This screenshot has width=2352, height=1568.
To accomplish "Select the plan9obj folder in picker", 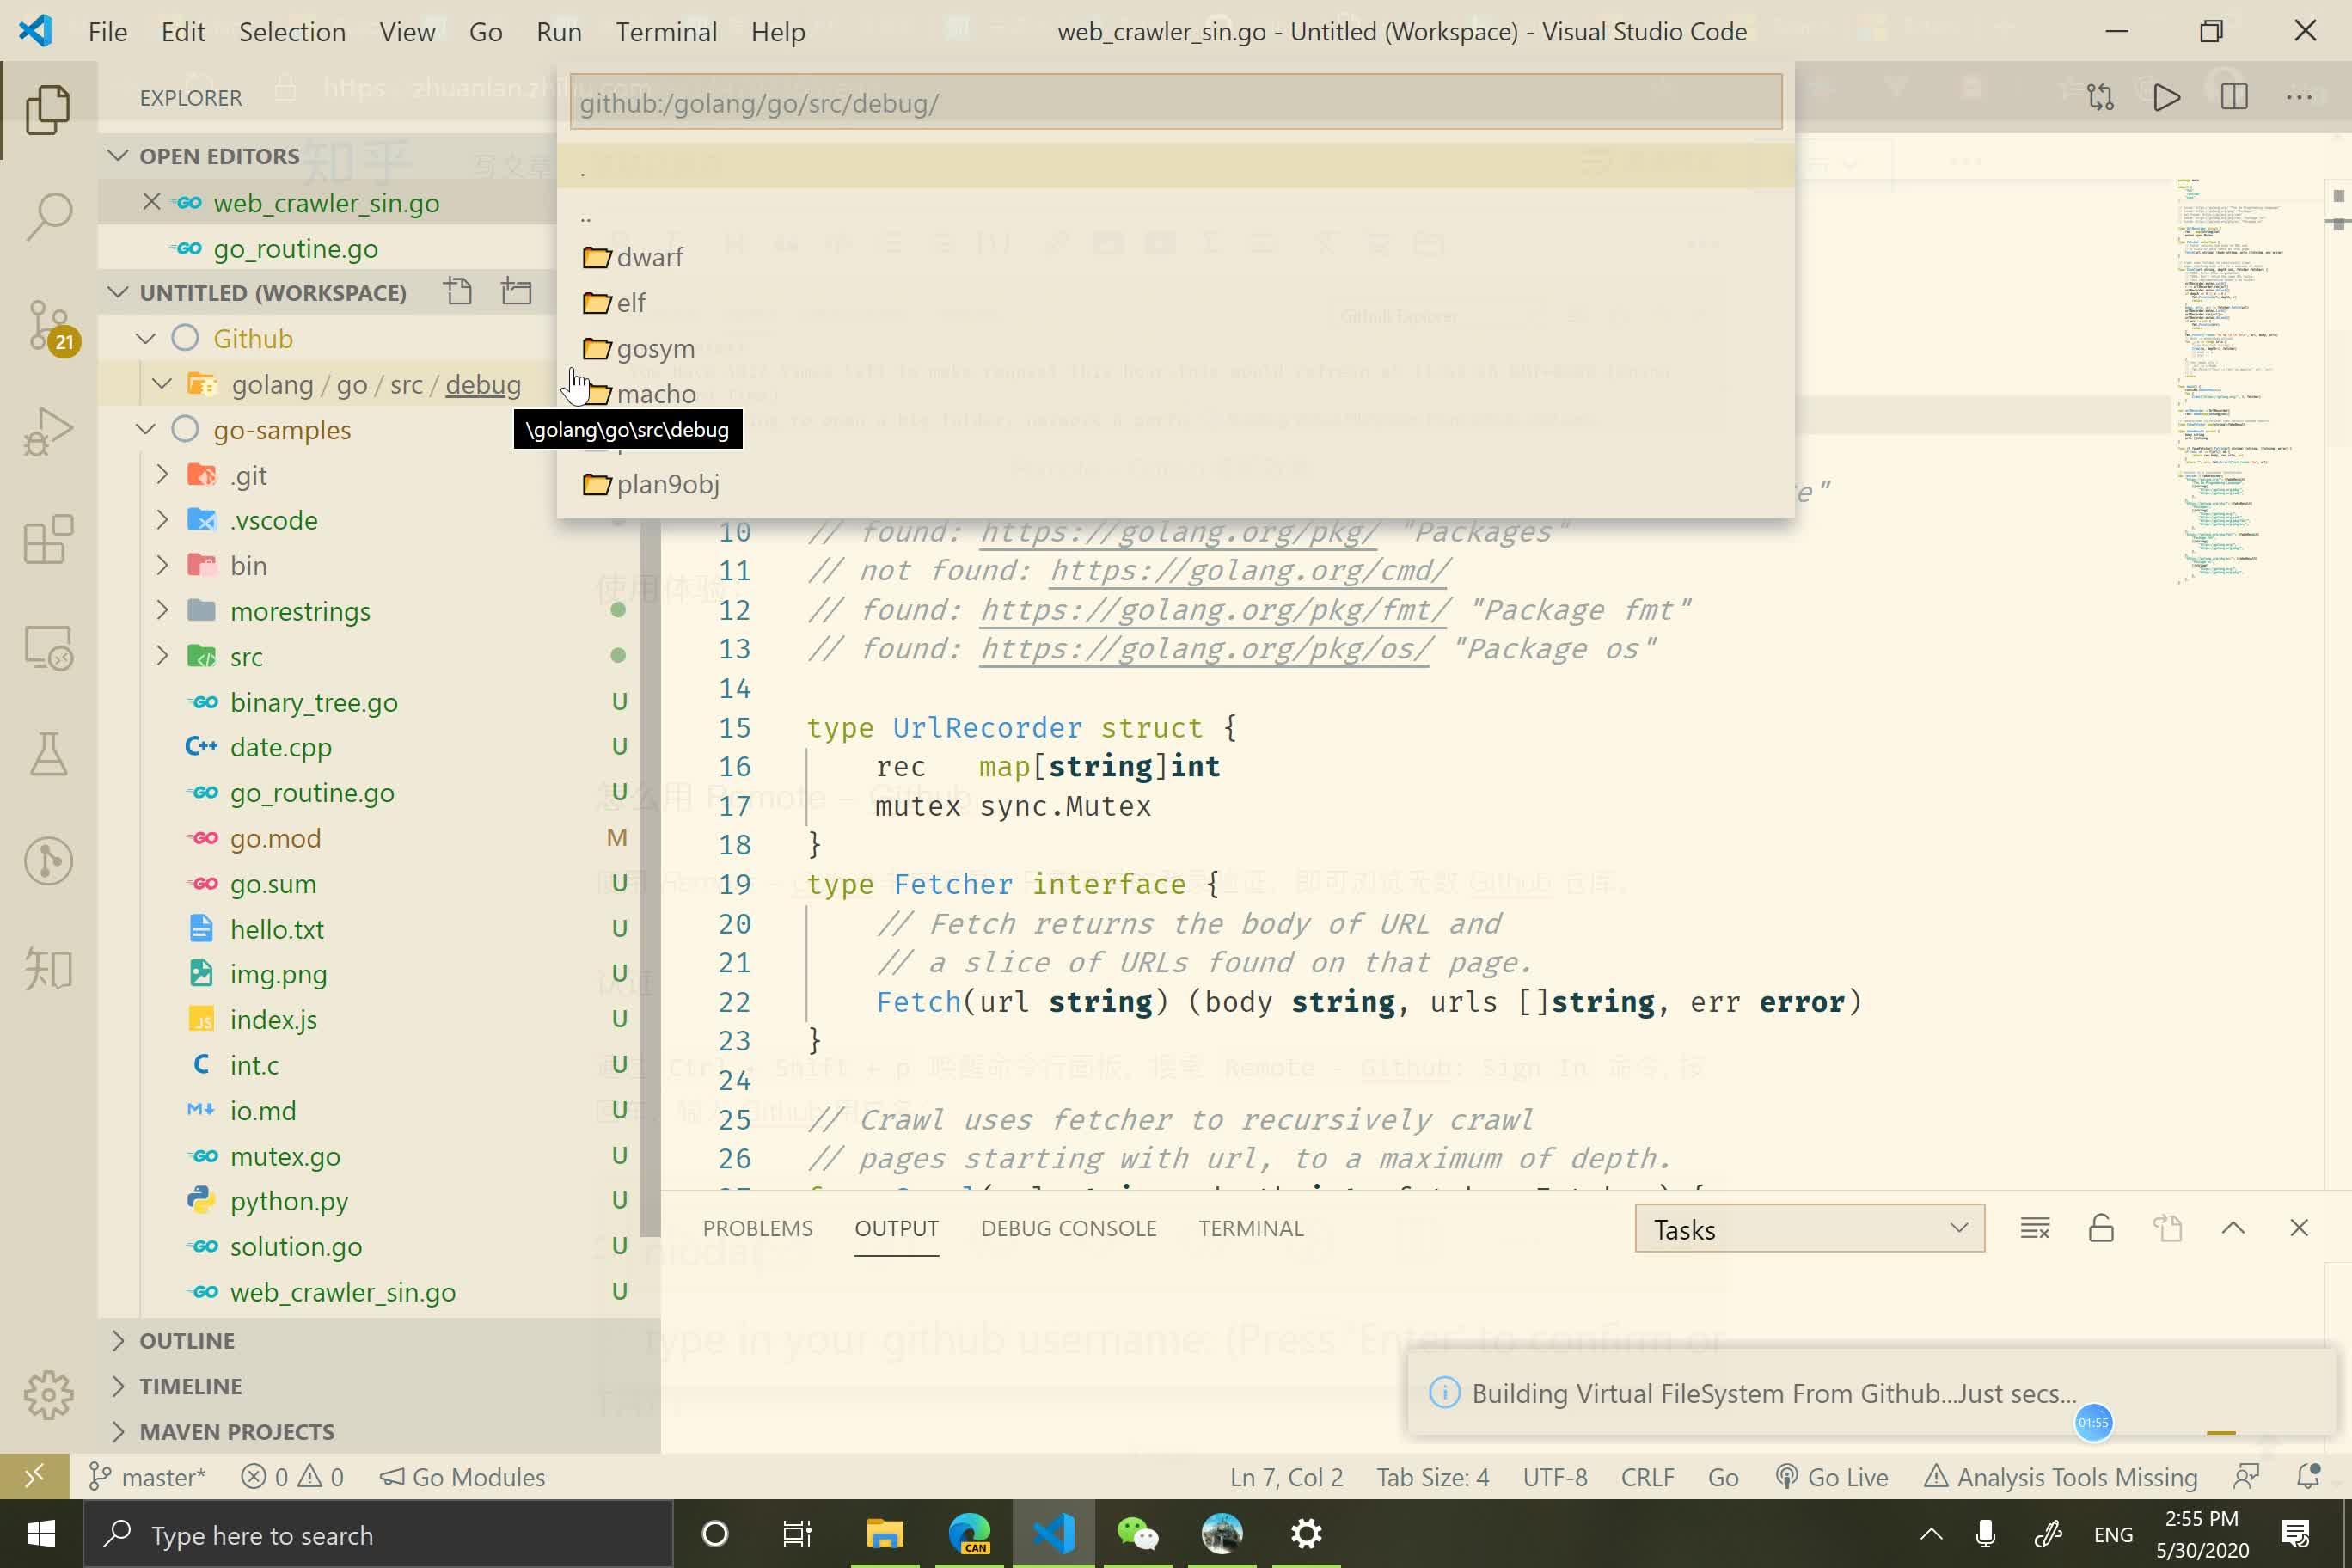I will pos(1175,484).
